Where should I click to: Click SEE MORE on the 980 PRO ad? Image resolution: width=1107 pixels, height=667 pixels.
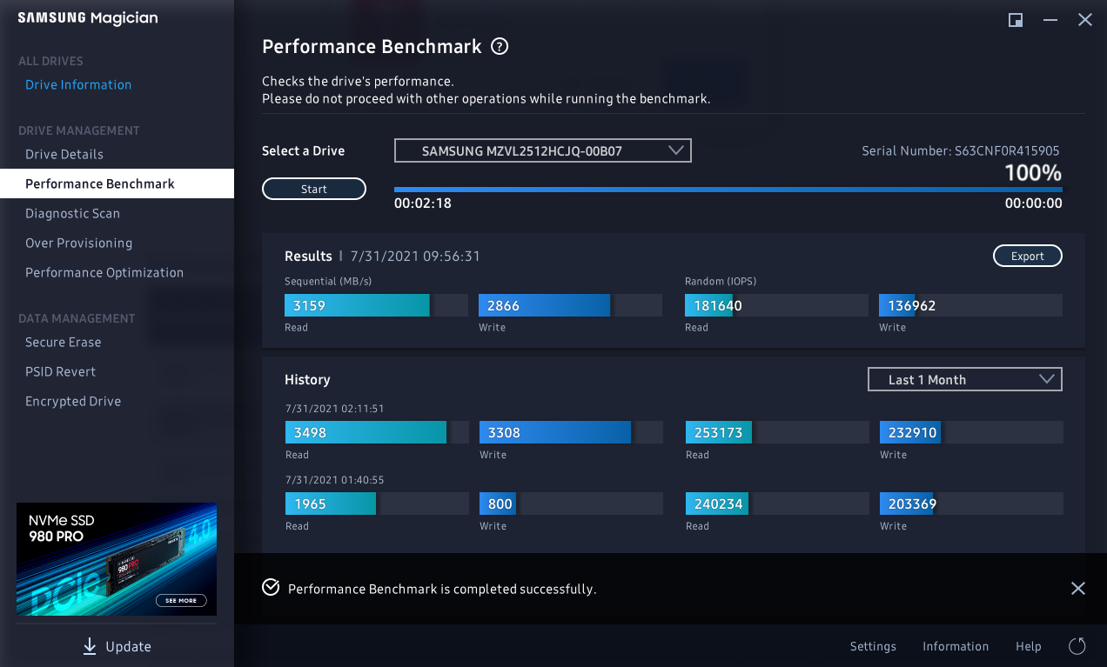(x=181, y=600)
